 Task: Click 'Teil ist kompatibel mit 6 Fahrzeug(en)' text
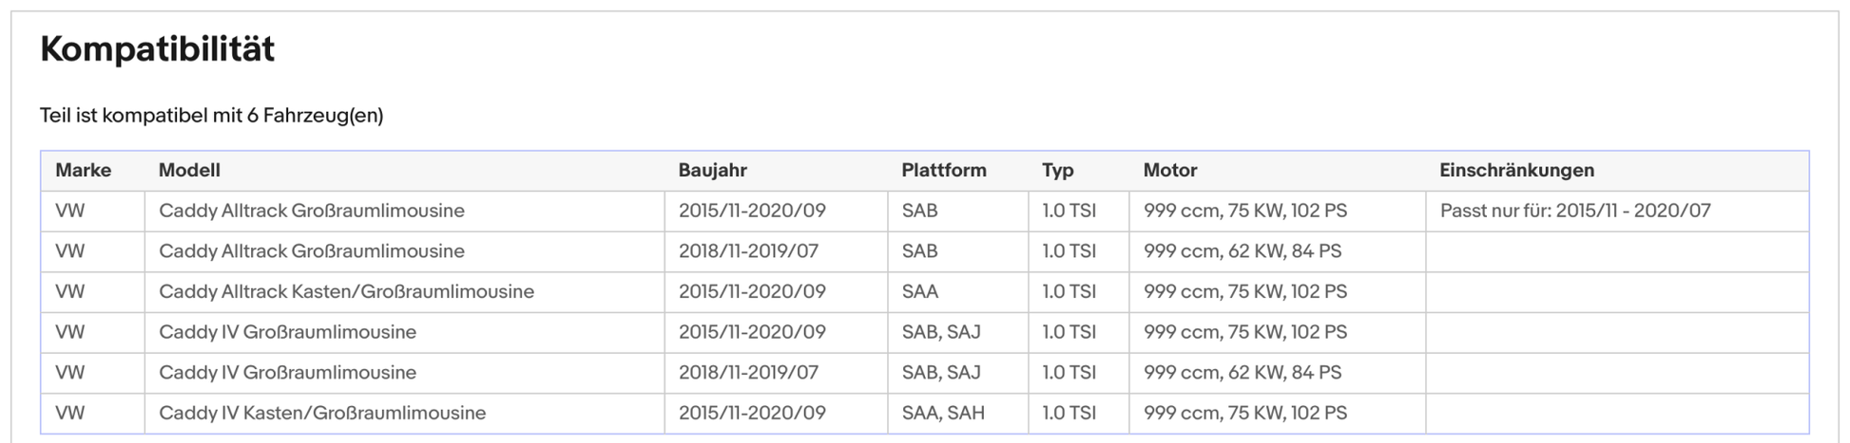pyautogui.click(x=211, y=116)
